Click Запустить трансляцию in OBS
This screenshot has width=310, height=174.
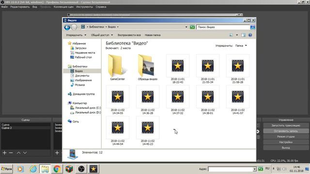[x=286, y=126]
